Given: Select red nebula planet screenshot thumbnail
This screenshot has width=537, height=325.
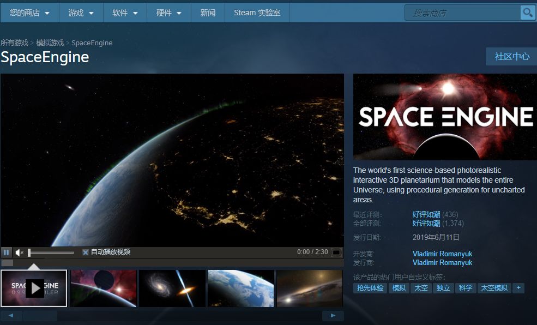Looking at the screenshot, I should tap(104, 288).
